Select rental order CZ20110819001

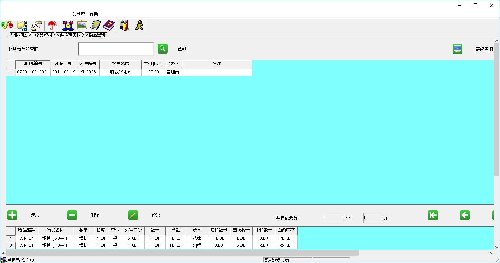click(x=33, y=72)
